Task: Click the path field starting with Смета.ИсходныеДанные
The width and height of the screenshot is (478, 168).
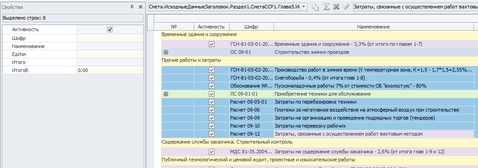Action: 224,7
